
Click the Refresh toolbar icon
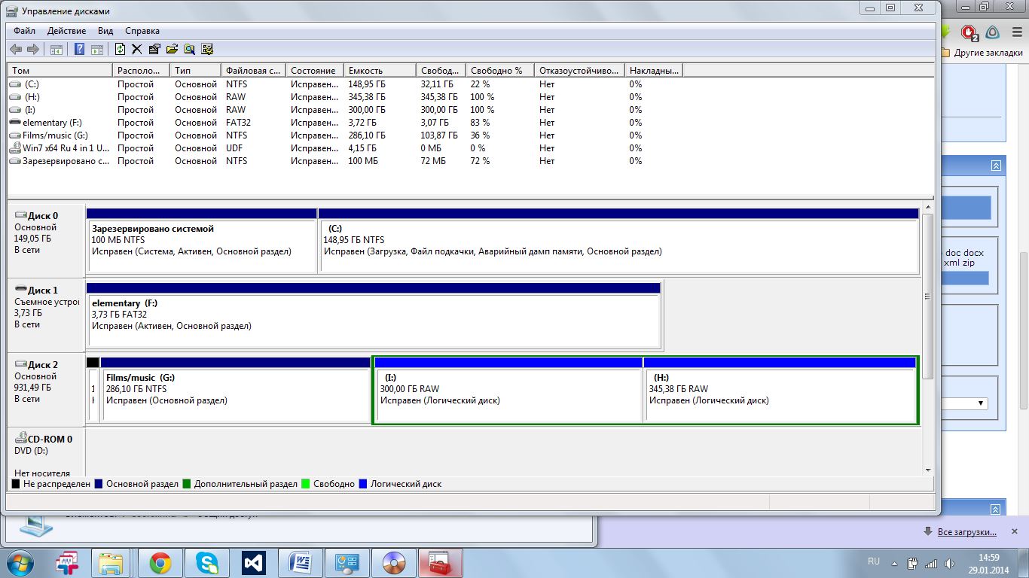pyautogui.click(x=120, y=49)
